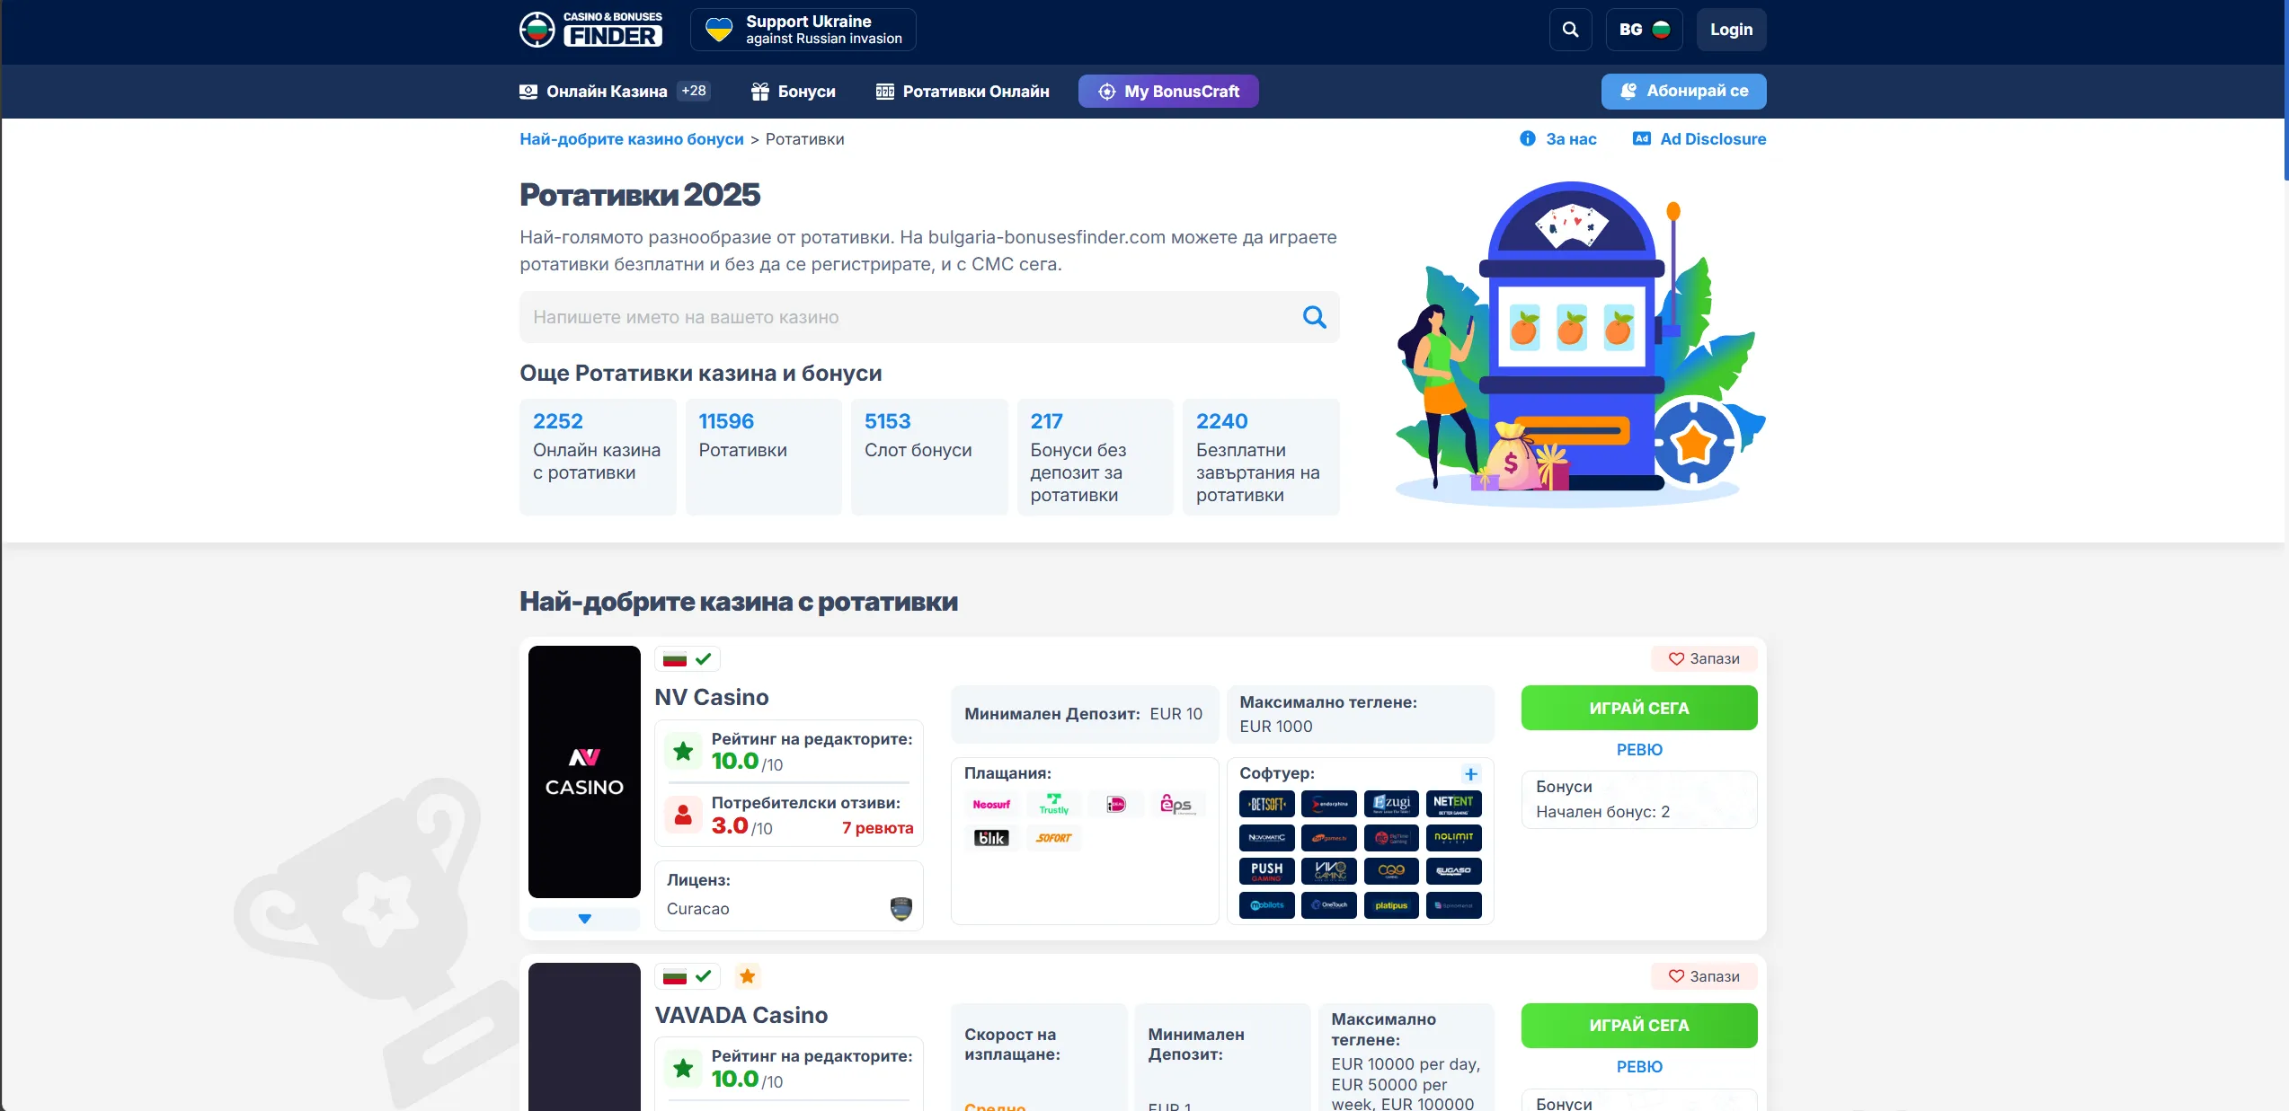The width and height of the screenshot is (2289, 1111).
Task: Click the NetEnt software provider logo
Action: [1453, 804]
